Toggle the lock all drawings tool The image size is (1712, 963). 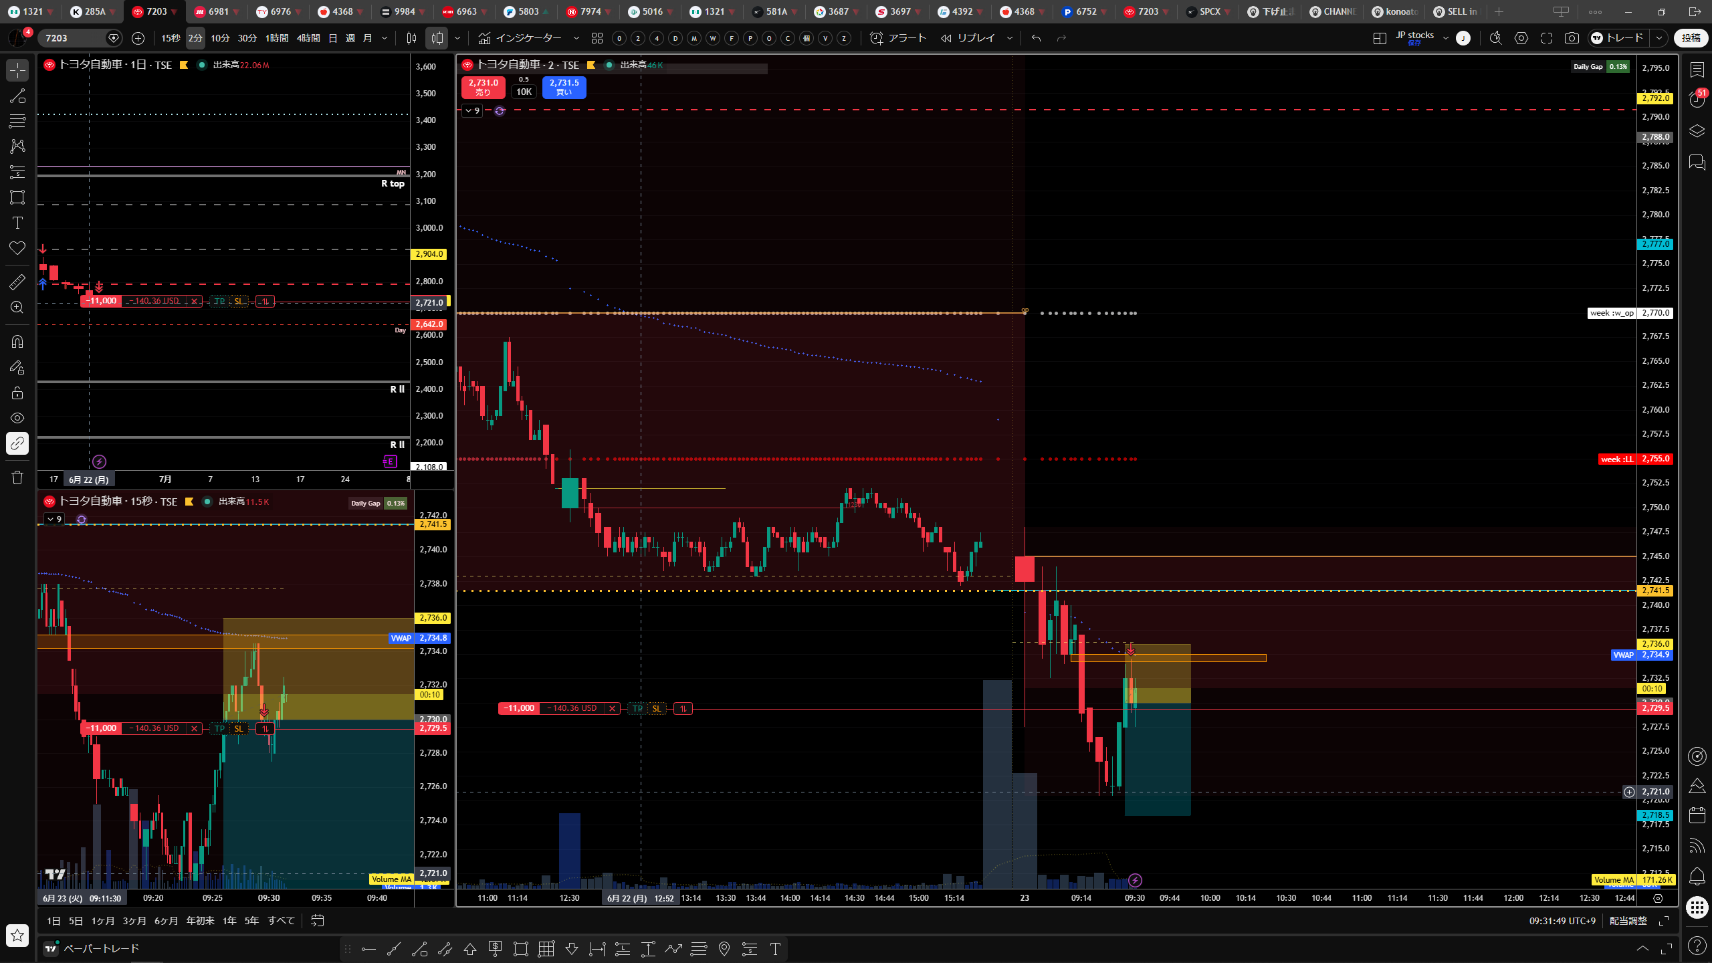pos(17,393)
